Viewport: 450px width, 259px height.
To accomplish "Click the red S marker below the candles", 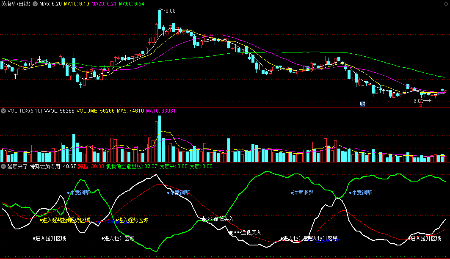I will point(421,105).
